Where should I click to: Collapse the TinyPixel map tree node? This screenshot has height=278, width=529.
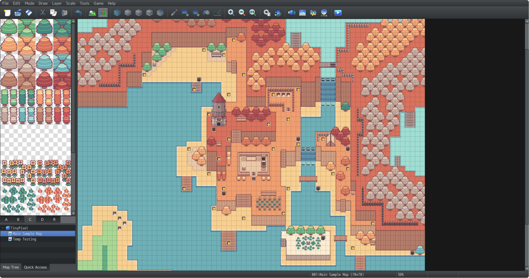click(3, 228)
